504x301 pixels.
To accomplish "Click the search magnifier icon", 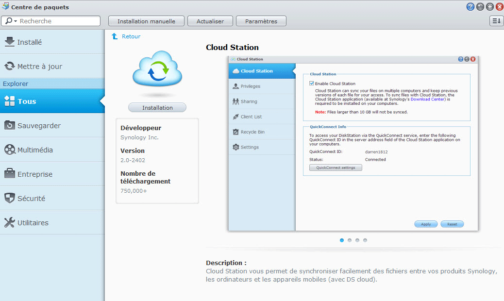I will pyautogui.click(x=9, y=21).
